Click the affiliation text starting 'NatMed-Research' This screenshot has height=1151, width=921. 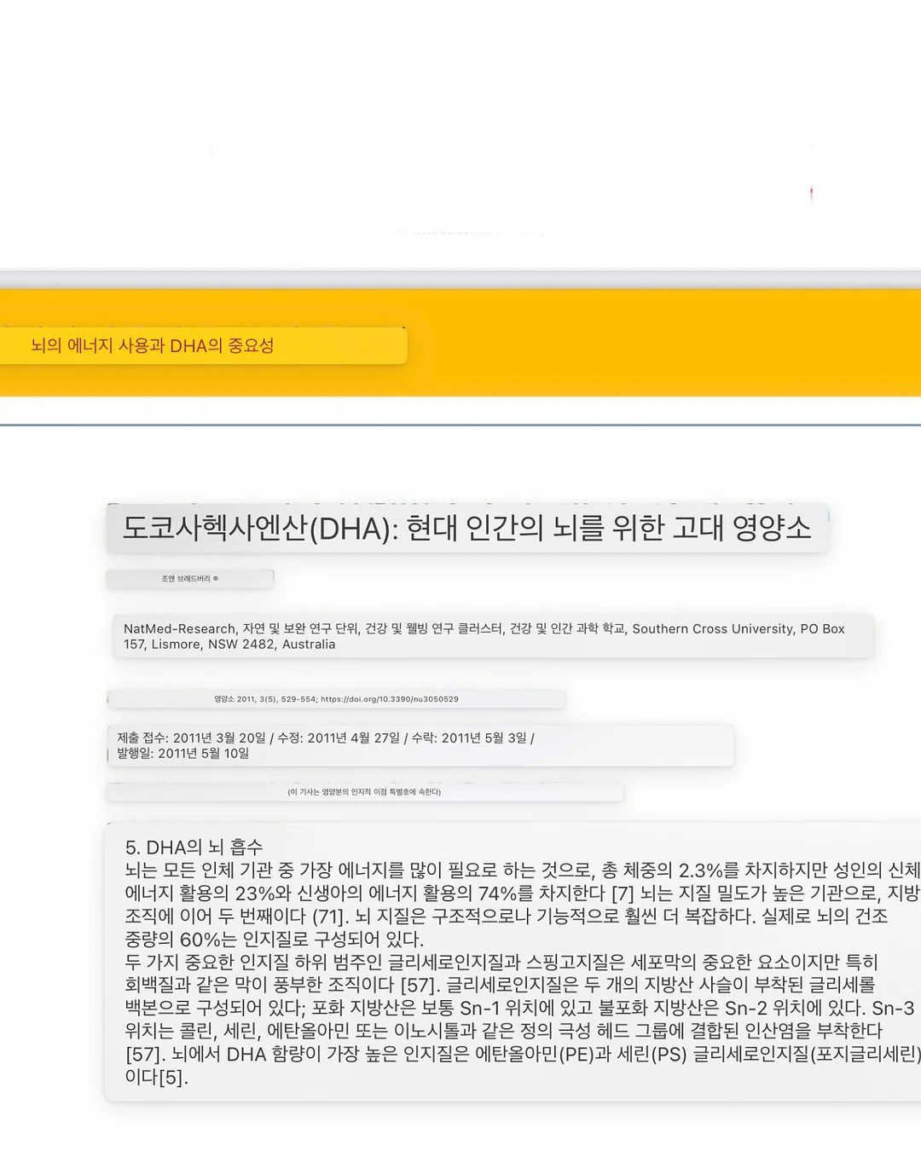click(x=484, y=636)
